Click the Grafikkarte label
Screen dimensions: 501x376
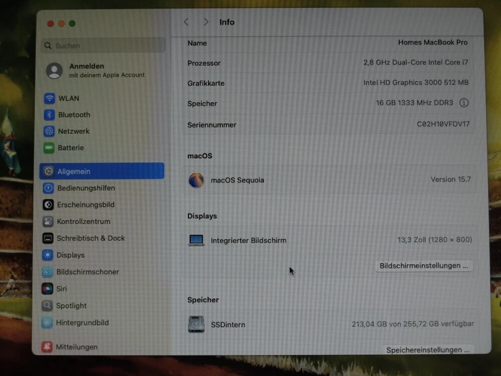pos(206,83)
